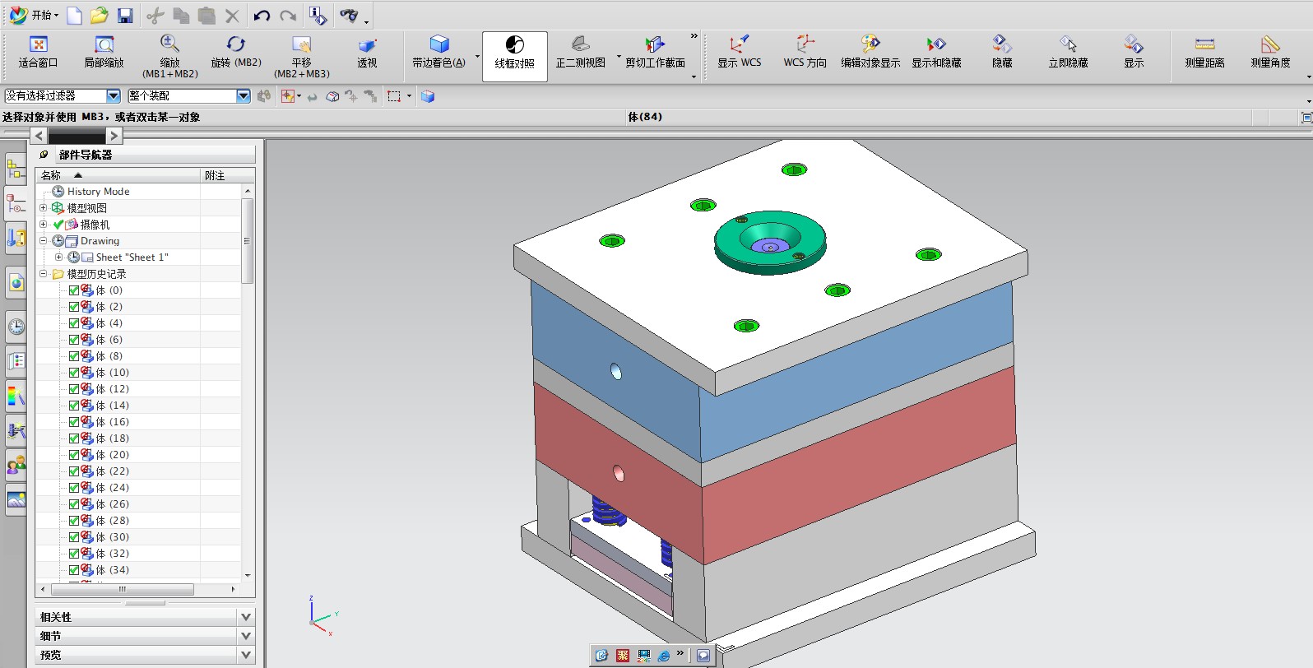The width and height of the screenshot is (1313, 668).
Task: Open the 没有选择过滤器 filter dropdown
Action: (114, 96)
